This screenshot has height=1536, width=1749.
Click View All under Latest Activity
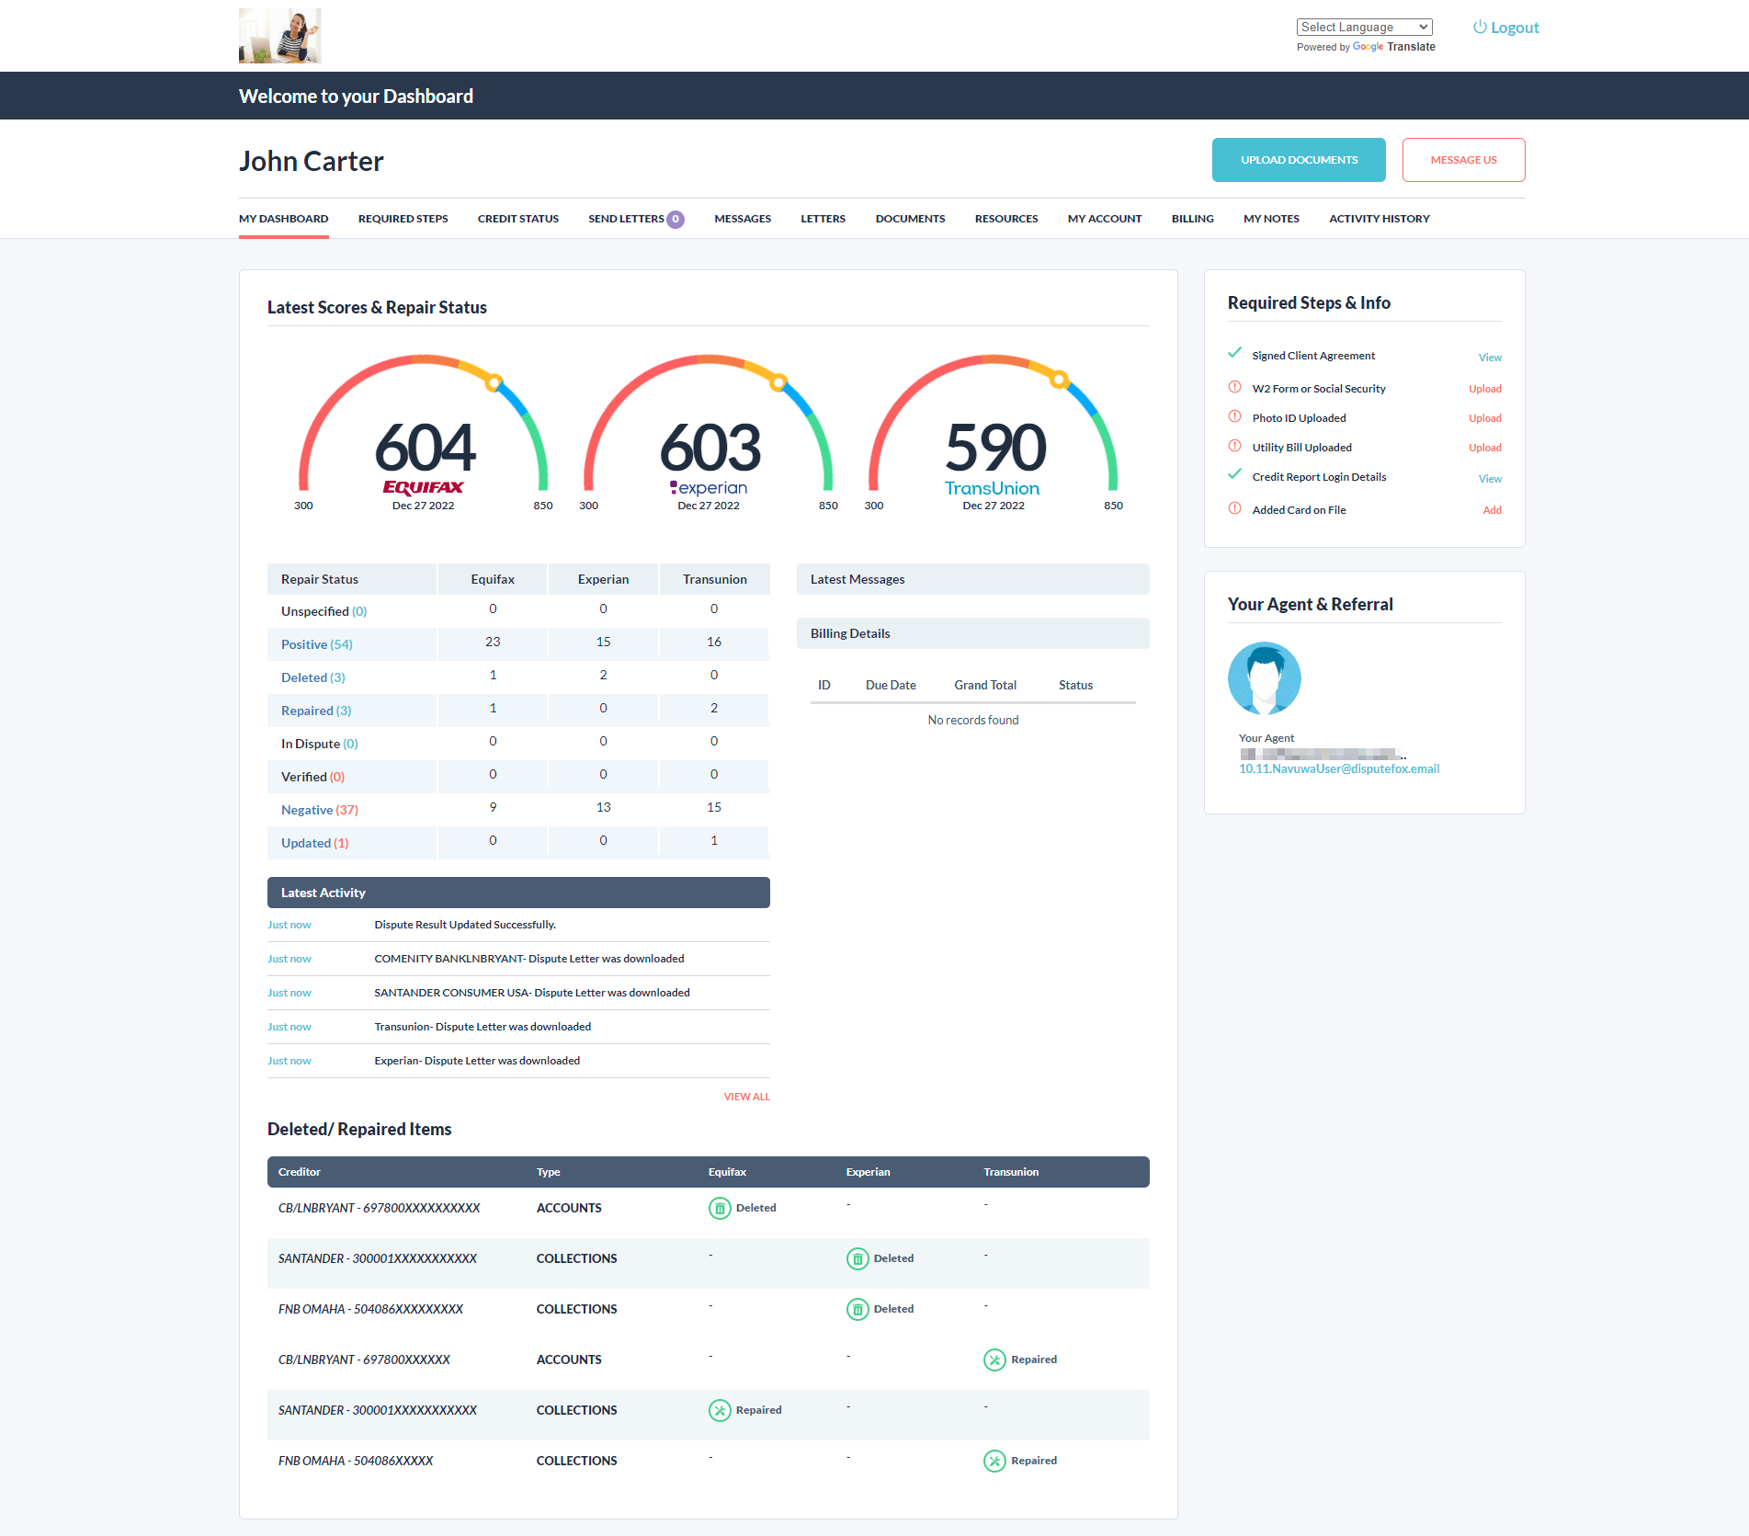pos(746,1097)
